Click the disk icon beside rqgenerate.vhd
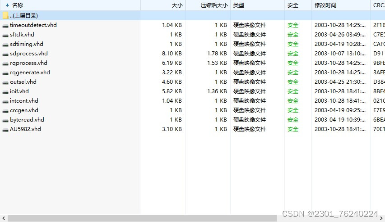This screenshot has width=385, height=222. pyautogui.click(x=5, y=73)
